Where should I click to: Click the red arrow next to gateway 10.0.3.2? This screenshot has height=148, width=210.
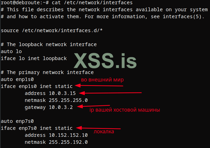coord(93,106)
